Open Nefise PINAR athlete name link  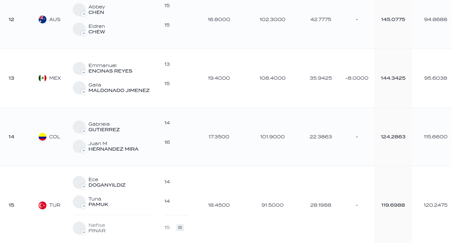point(97,228)
